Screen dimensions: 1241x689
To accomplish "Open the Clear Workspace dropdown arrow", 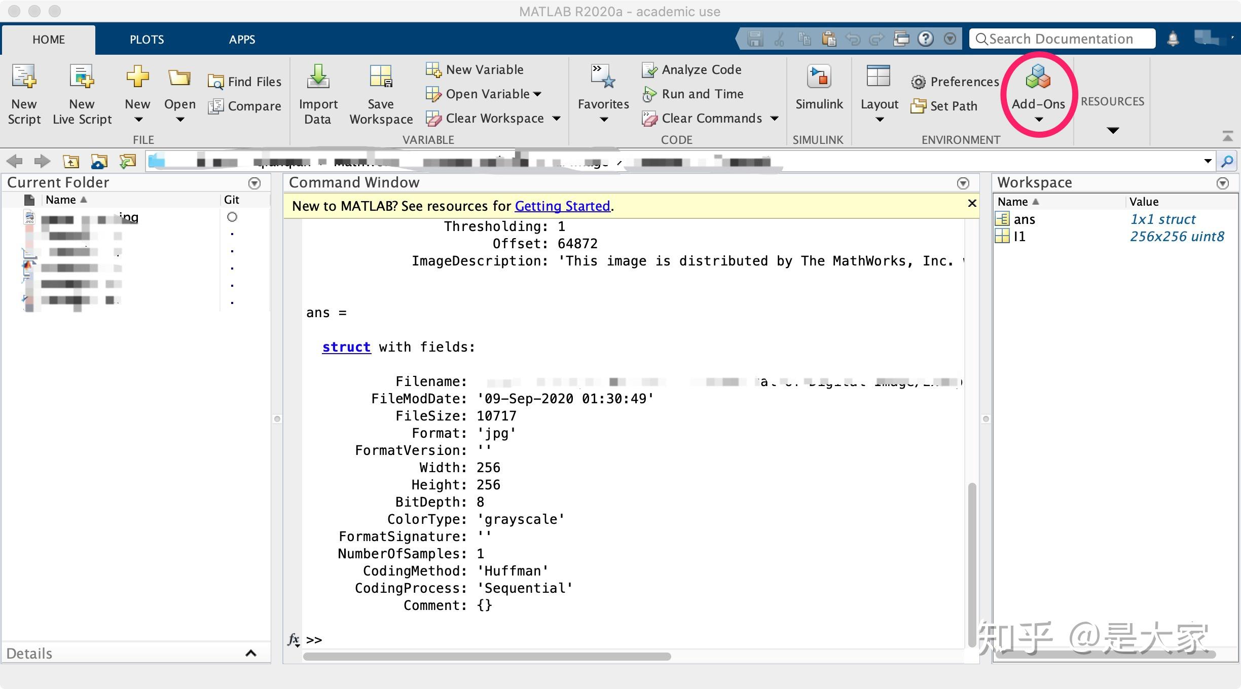I will click(557, 119).
